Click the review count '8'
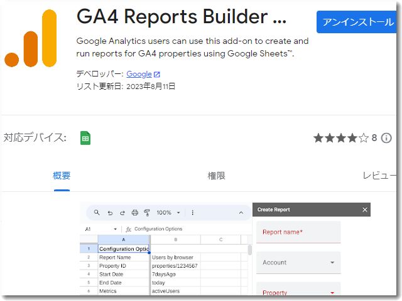The image size is (402, 301). pos(374,138)
